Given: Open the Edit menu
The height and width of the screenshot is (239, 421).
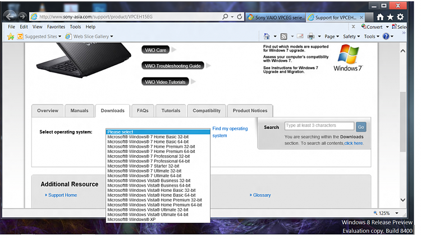Looking at the screenshot, I should point(24,26).
